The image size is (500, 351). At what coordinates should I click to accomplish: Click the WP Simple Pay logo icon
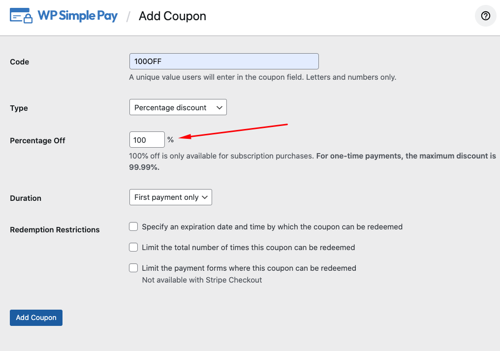pos(21,16)
